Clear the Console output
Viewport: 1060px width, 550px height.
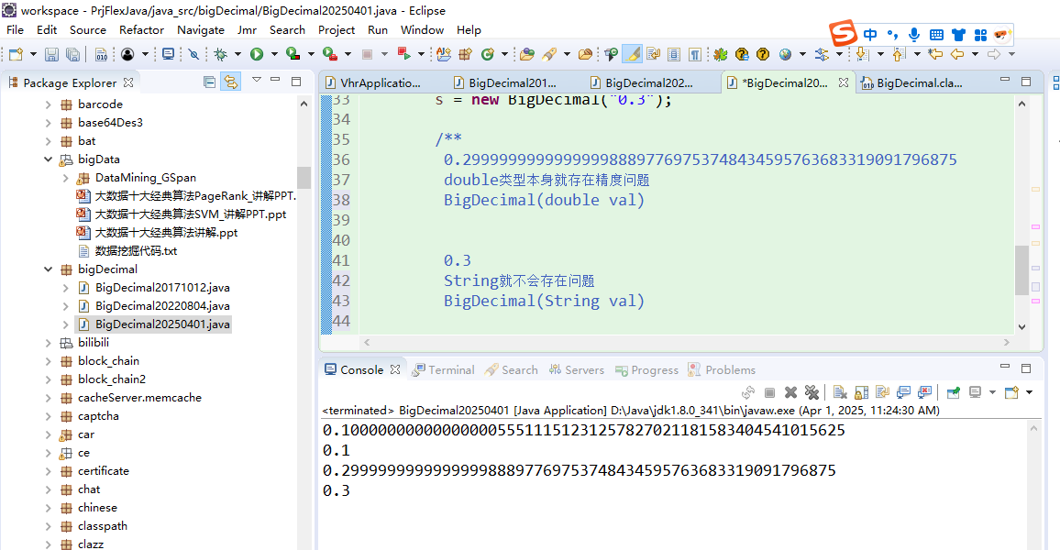pos(839,392)
